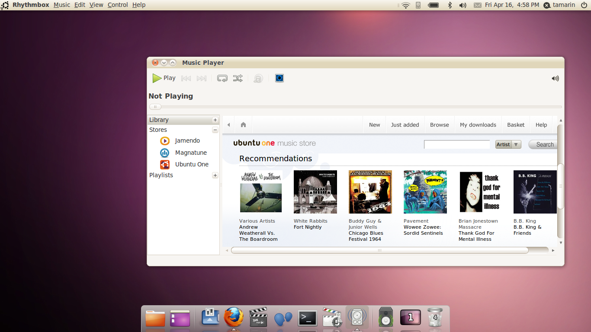This screenshot has height=332, width=591.
Task: Open the View menu
Action: coord(96,5)
